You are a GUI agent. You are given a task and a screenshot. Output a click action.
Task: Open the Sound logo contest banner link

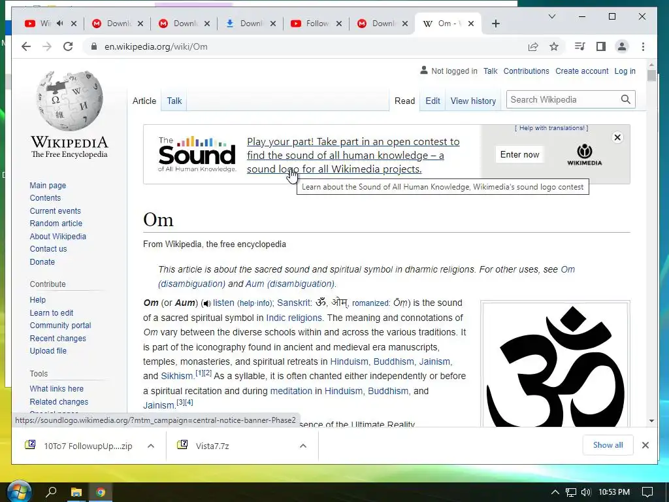(x=353, y=156)
